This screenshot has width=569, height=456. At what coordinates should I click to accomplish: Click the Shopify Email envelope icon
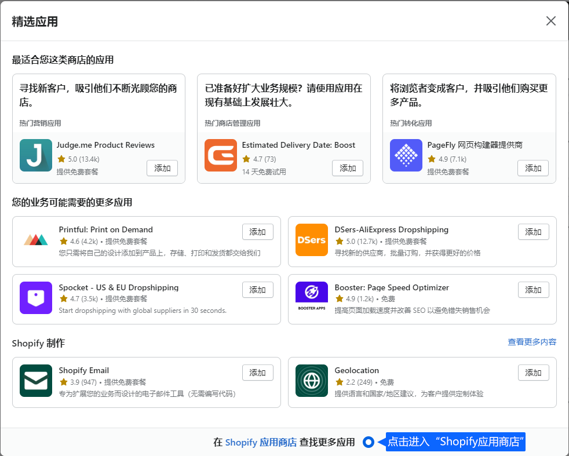[x=36, y=381]
